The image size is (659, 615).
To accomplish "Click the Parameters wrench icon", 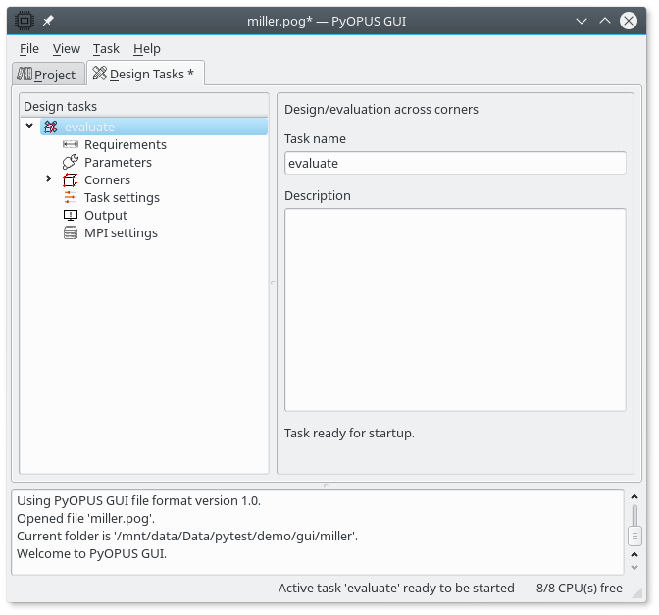I will (x=70, y=163).
